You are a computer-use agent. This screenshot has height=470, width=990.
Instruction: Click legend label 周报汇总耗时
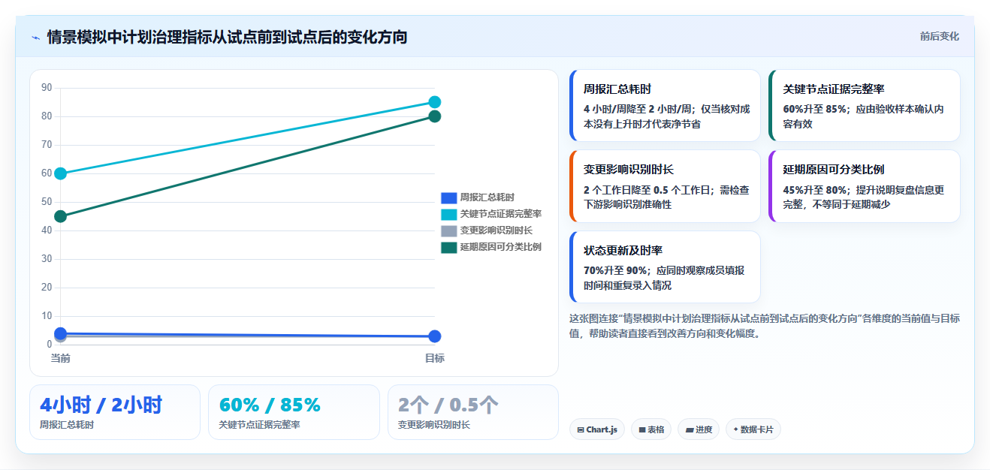487,197
